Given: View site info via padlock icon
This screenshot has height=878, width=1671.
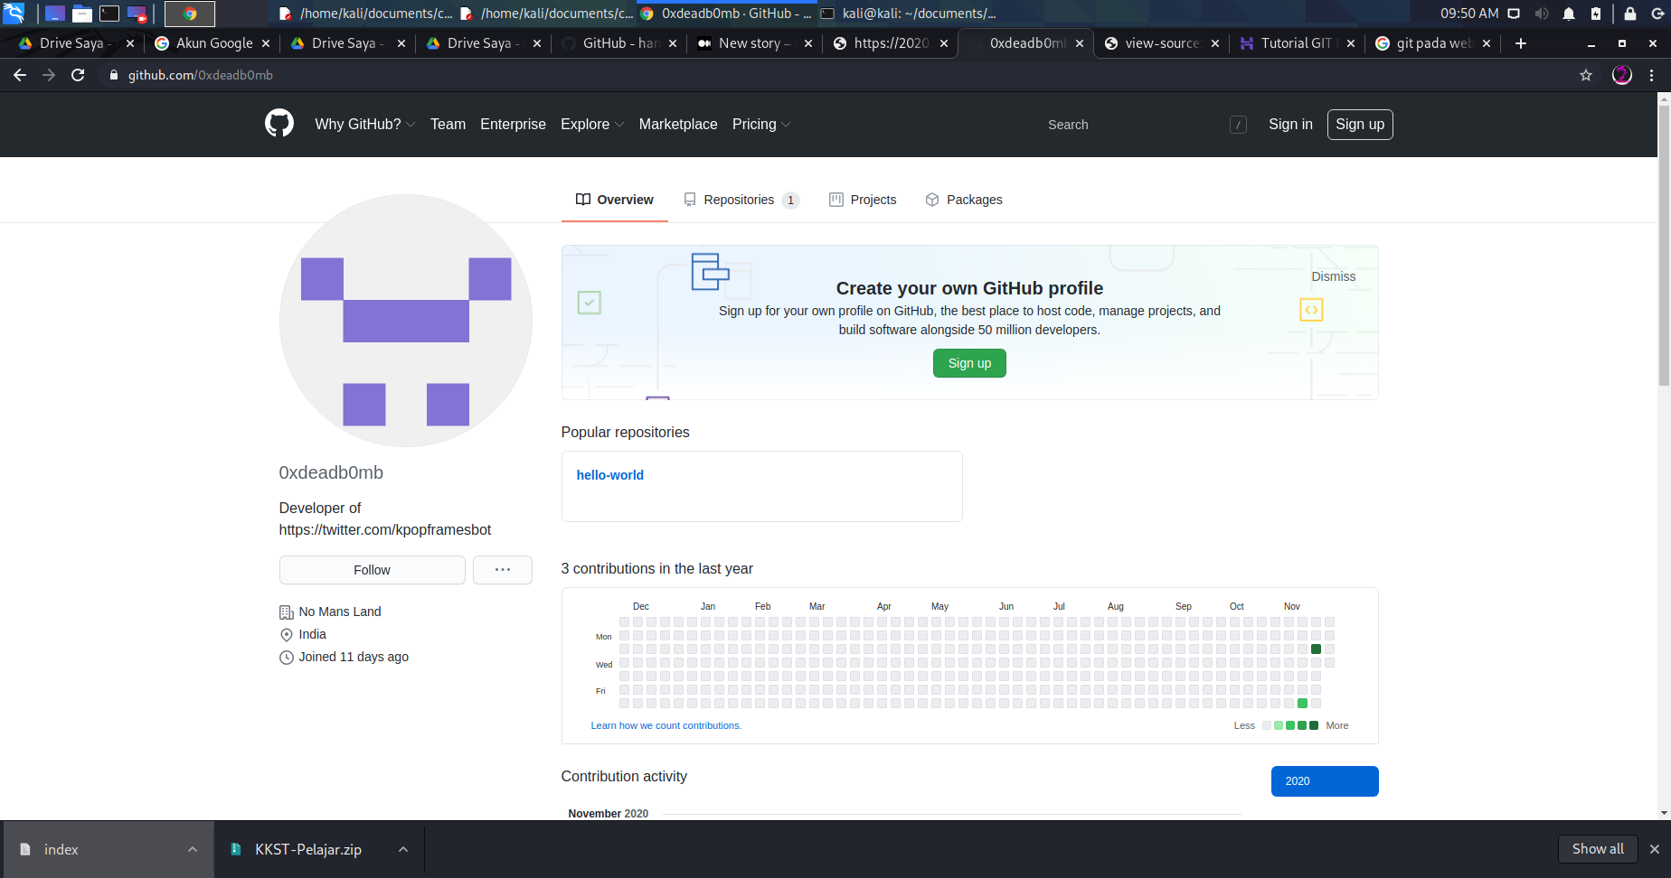Looking at the screenshot, I should coord(114,75).
